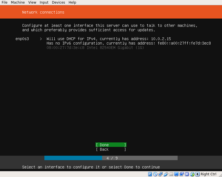Open the Devices menu
The image size is (222, 177).
[58, 2]
